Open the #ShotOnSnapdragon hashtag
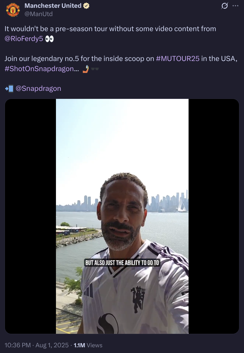 coord(42,69)
